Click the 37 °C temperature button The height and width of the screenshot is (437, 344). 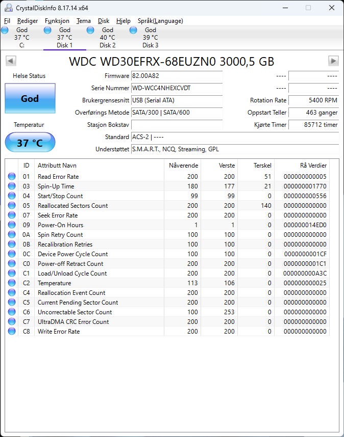point(30,143)
